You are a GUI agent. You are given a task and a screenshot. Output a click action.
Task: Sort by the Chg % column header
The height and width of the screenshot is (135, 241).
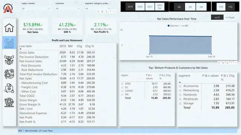tap(90, 46)
